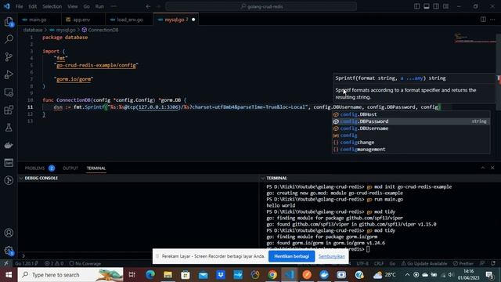Image resolution: width=501 pixels, height=282 pixels.
Task: Open the Accounts menu icon
Action: pos(9,233)
